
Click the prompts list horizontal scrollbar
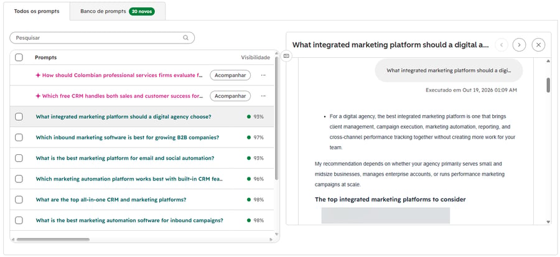click(53, 239)
